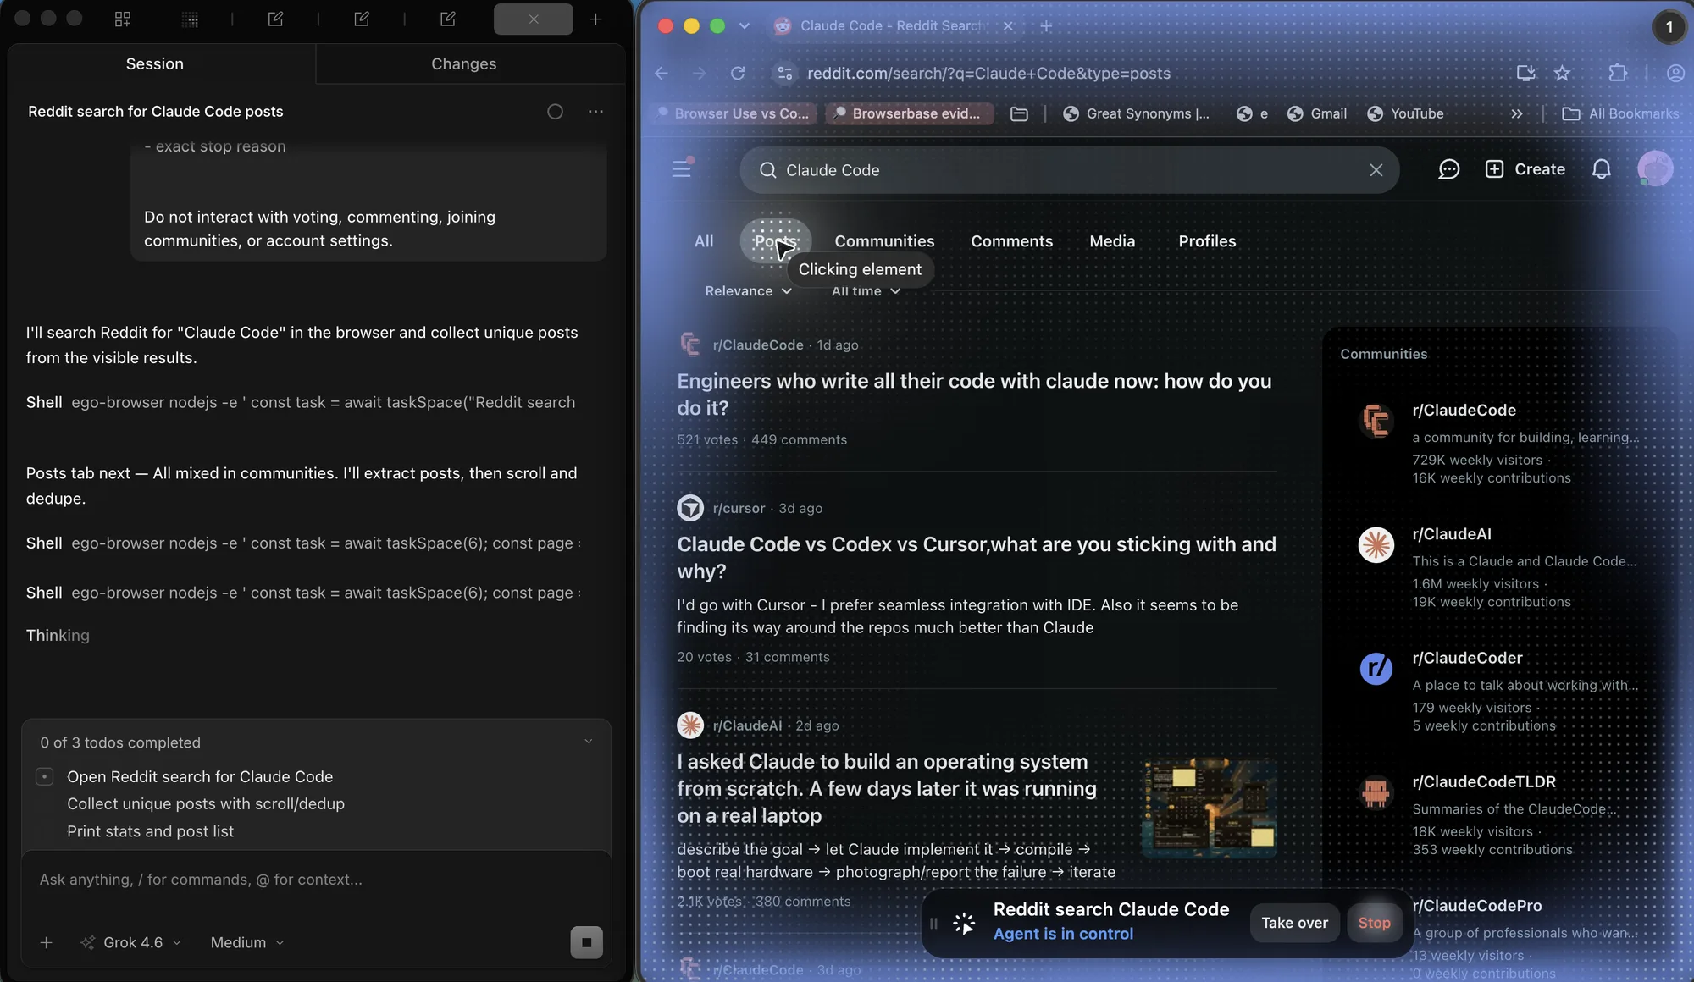The width and height of the screenshot is (1694, 982).
Task: Open the All time filter dropdown
Action: [866, 291]
